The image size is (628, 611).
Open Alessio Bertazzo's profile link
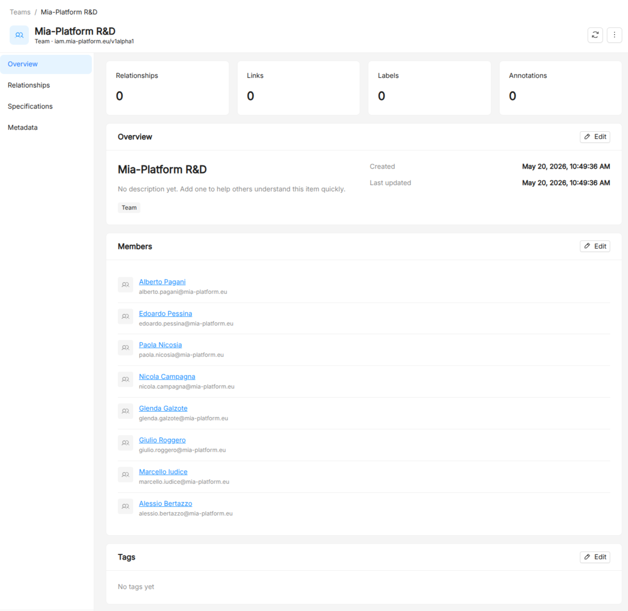pyautogui.click(x=165, y=504)
